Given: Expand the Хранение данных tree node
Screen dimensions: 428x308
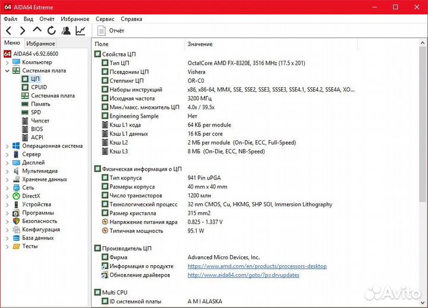Looking at the screenshot, I should click(x=7, y=180).
